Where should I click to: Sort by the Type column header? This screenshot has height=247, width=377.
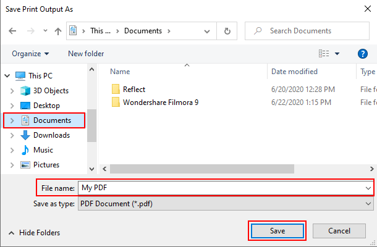368,72
